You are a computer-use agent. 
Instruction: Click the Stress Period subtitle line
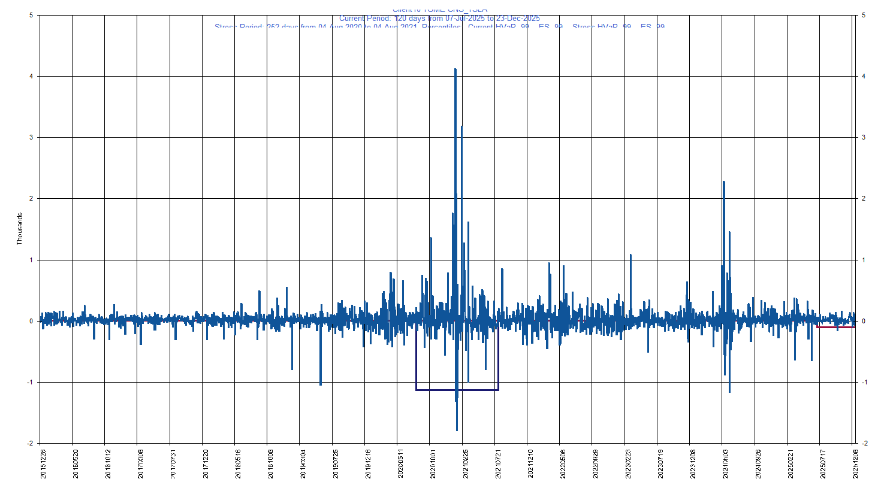[439, 26]
